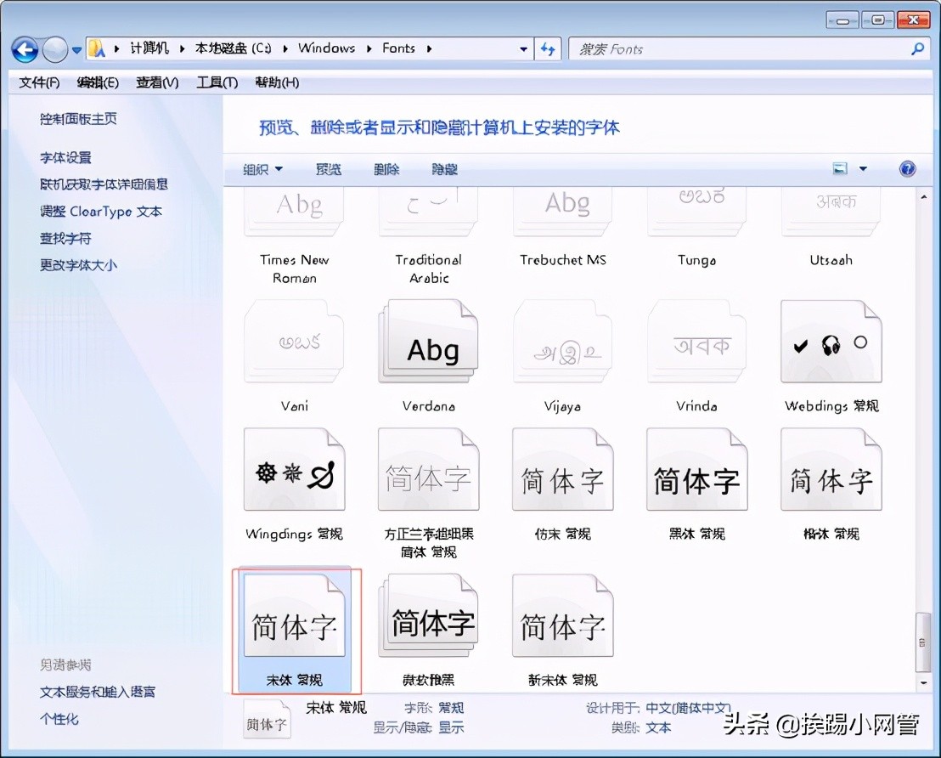Viewport: 941px width, 758px height.
Task: Select the 楷体 常规 font icon
Action: (830, 468)
